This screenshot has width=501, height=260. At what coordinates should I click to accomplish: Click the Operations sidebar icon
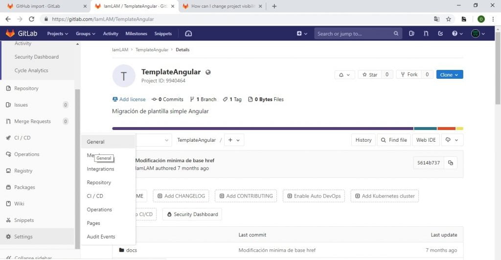click(8, 154)
